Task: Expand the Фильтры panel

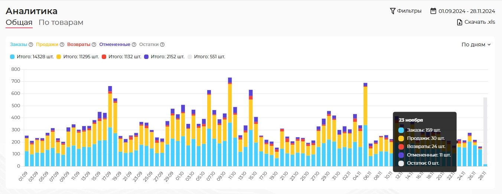Action: (x=409, y=11)
